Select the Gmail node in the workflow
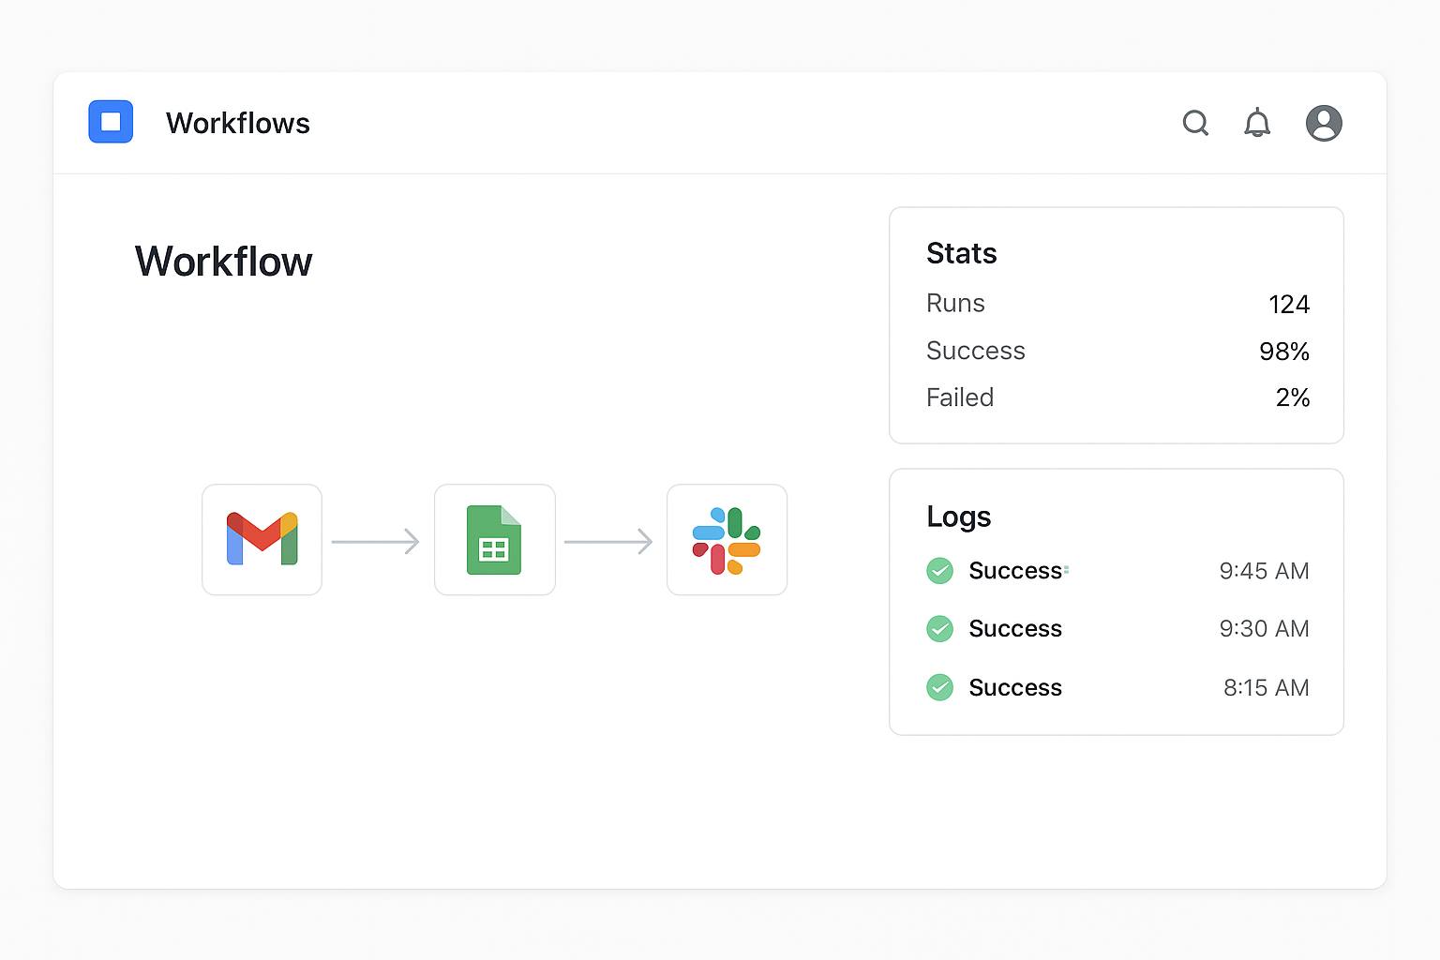The image size is (1440, 960). 262,540
